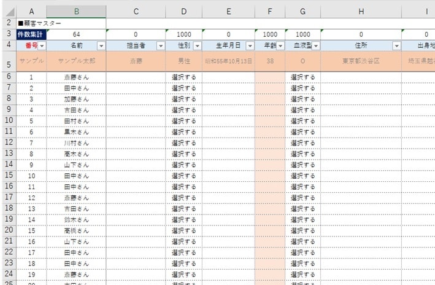Image resolution: width=435 pixels, height=285 pixels.
Task: Click the empty 住所 cell for 加藤さん
Action: 361,99
